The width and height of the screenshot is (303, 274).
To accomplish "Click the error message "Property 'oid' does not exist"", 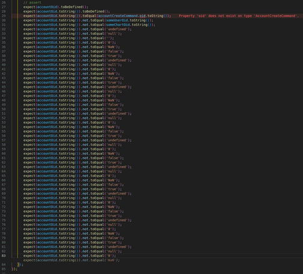I will (x=239, y=16).
